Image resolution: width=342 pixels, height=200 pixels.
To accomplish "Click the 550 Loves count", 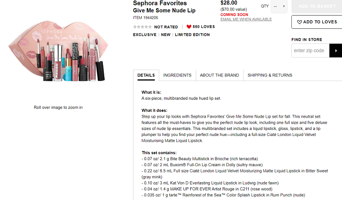I will [x=203, y=27].
